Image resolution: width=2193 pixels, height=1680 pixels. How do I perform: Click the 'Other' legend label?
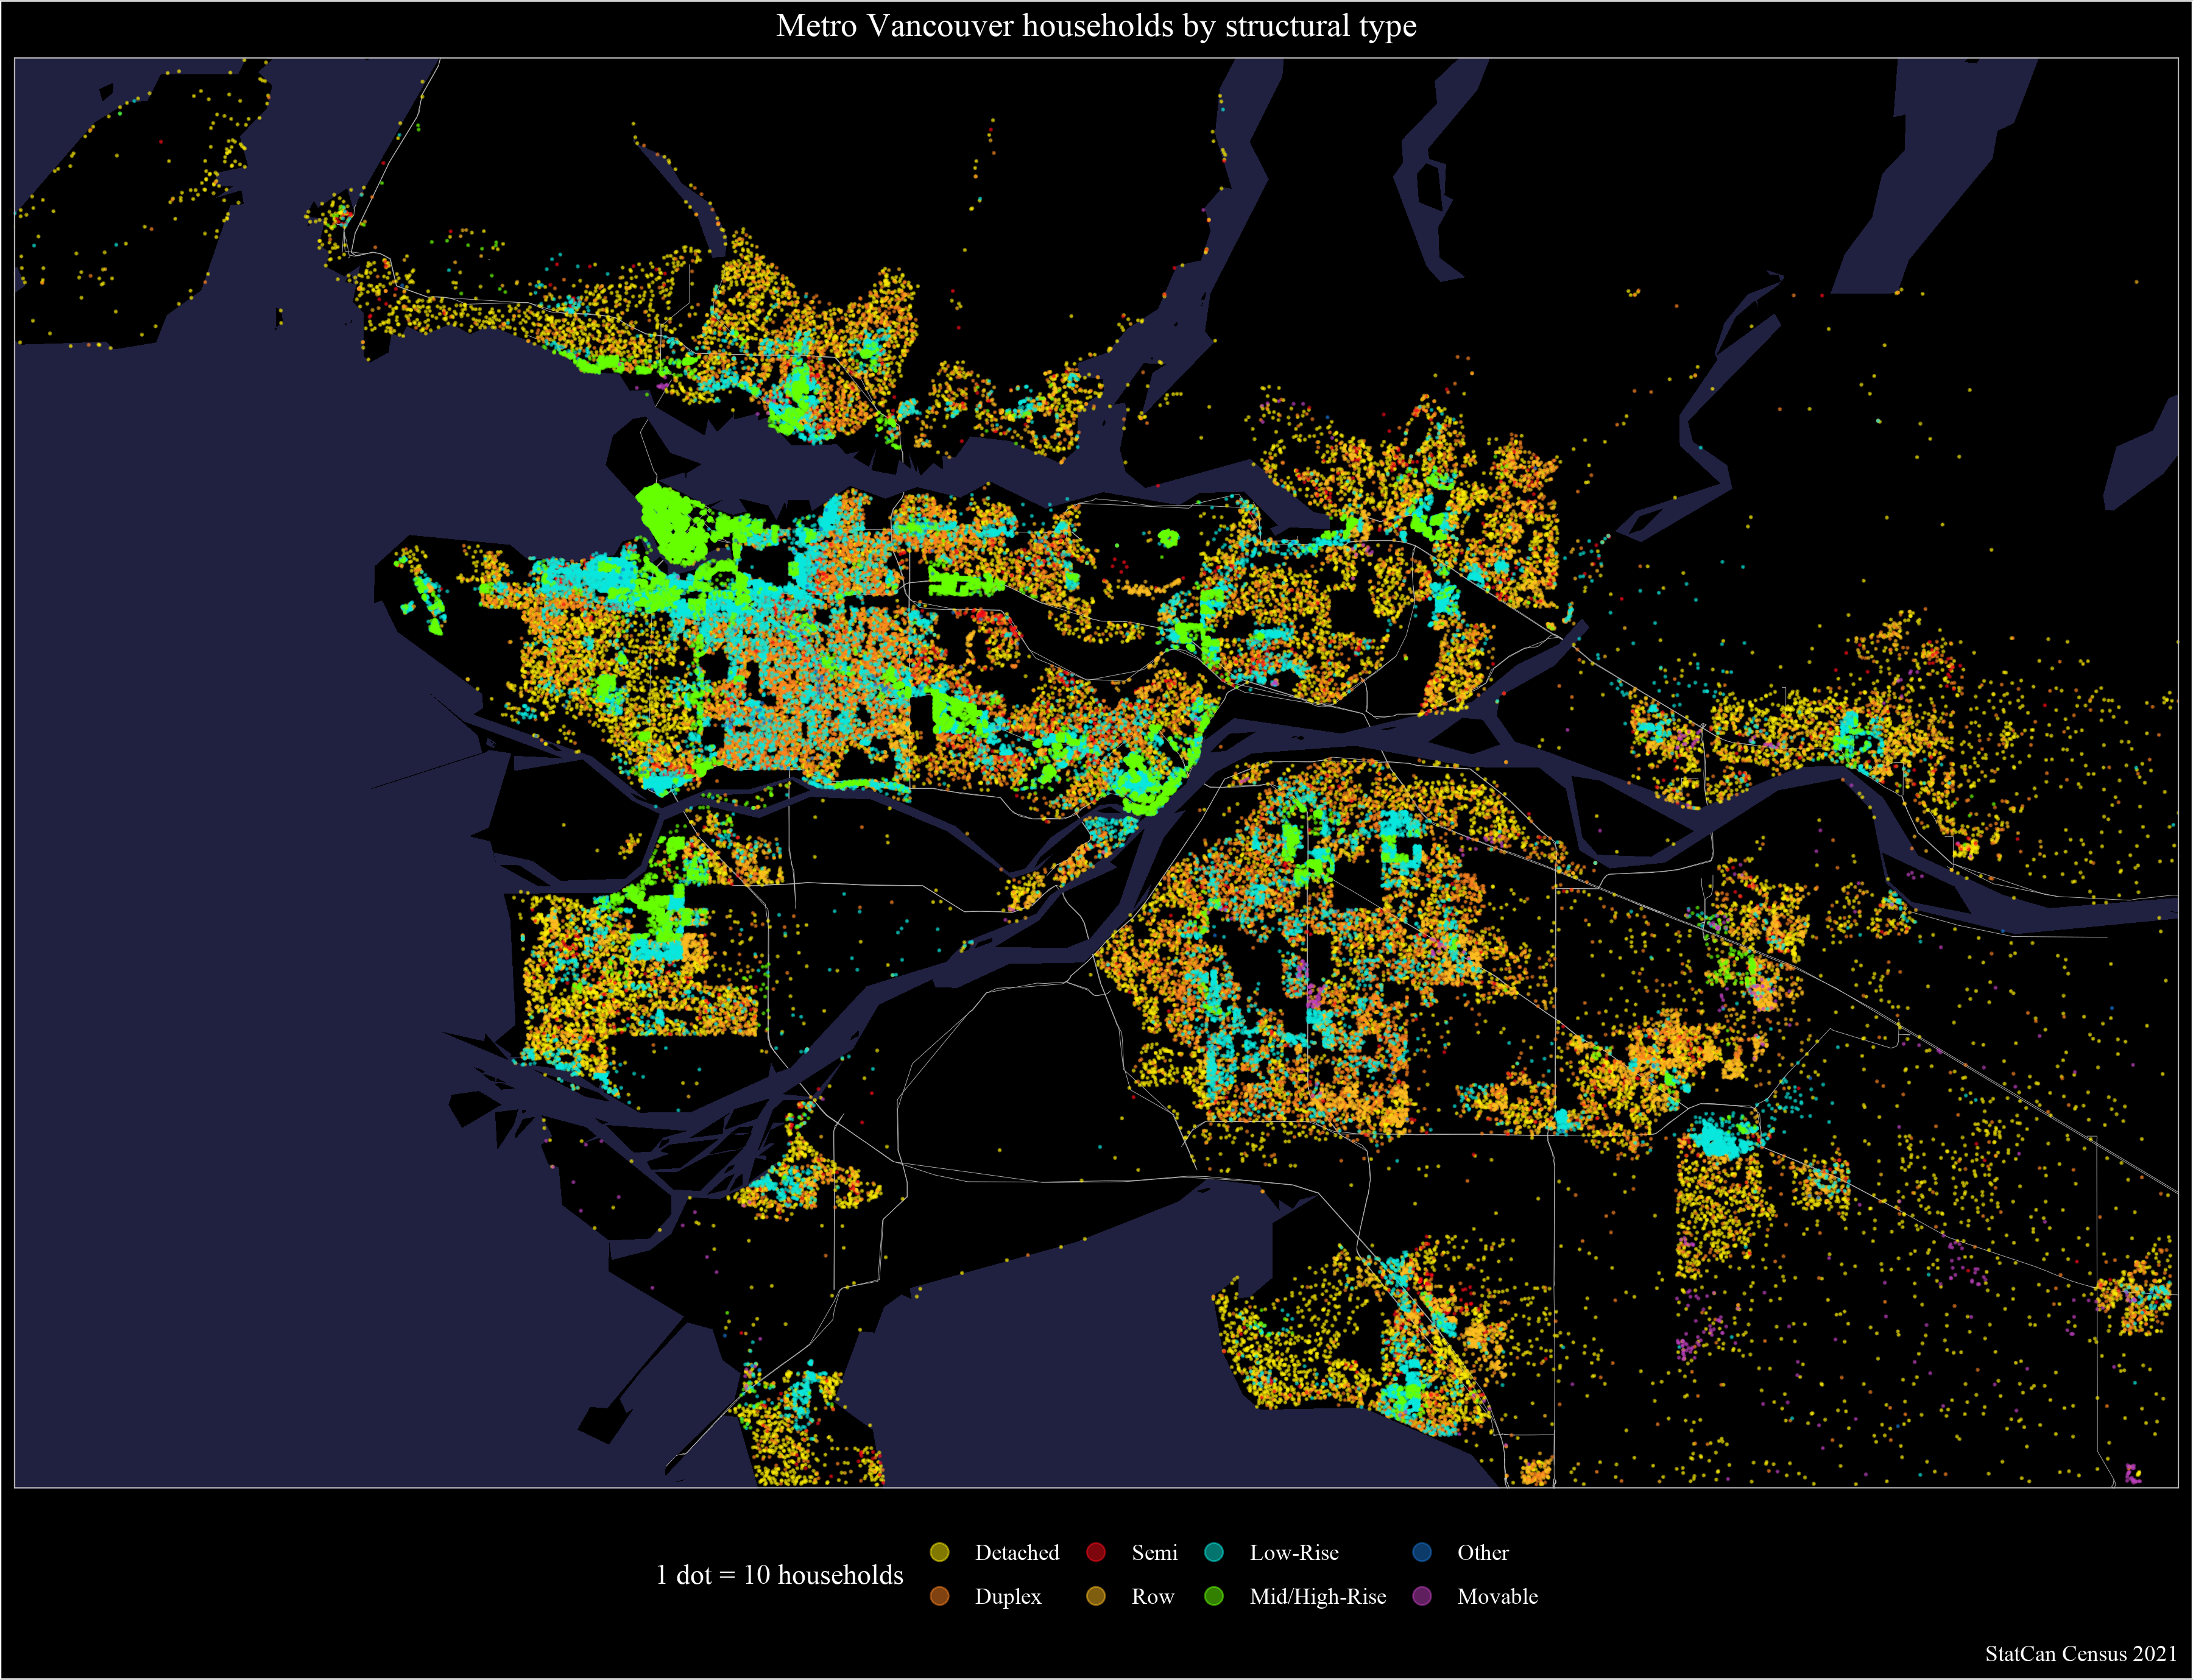point(1483,1553)
